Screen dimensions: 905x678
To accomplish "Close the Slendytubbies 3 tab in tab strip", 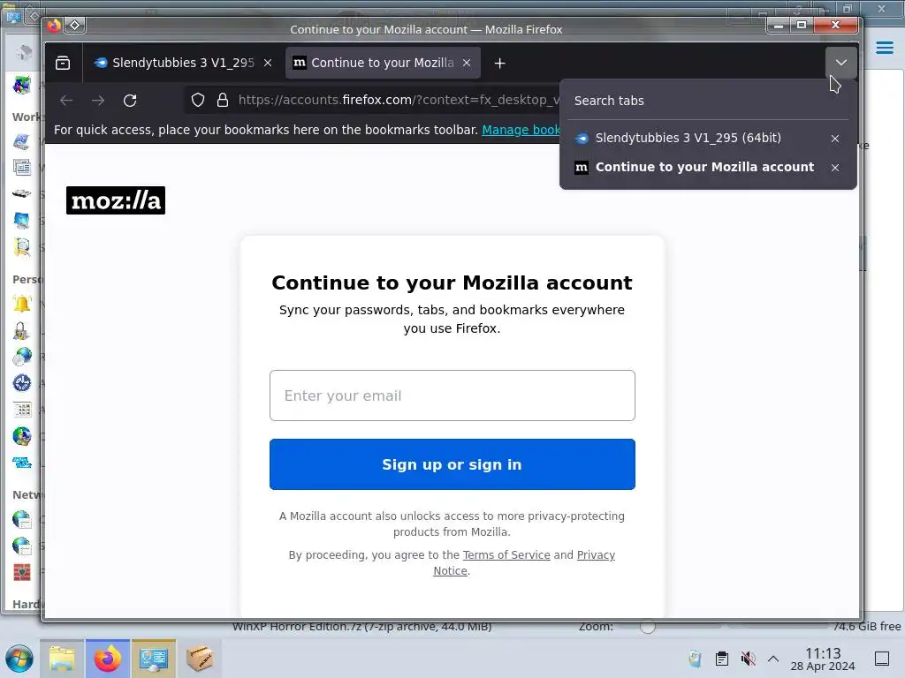I will (x=268, y=63).
